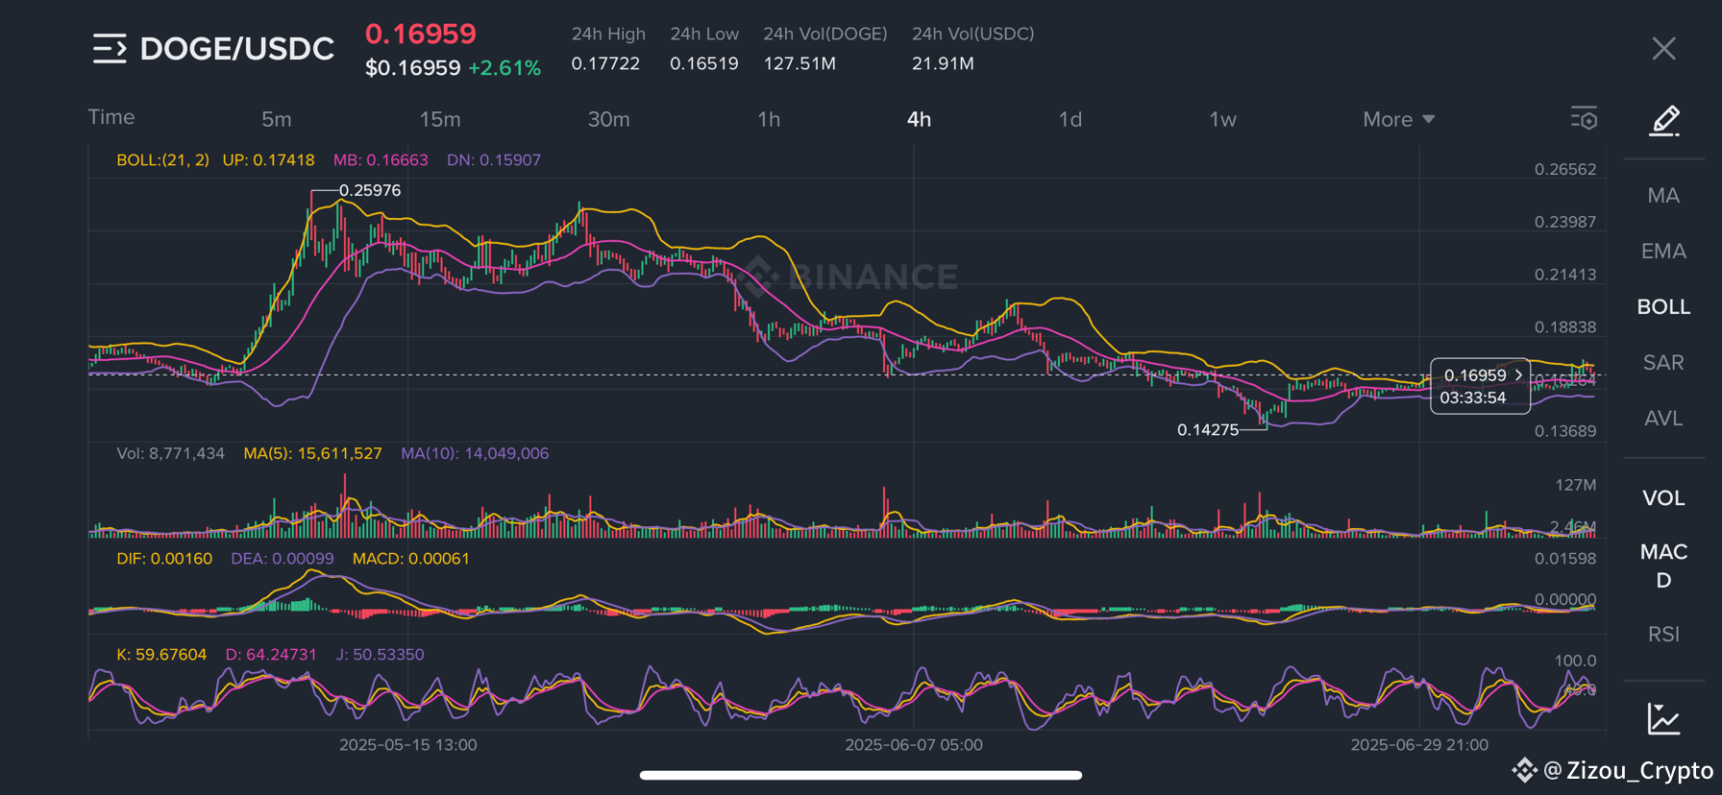
Task: Click the 24h Vol(USDC) value 21.91M
Action: [943, 63]
